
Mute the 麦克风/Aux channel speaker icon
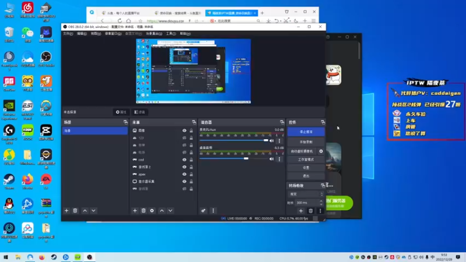point(271,141)
